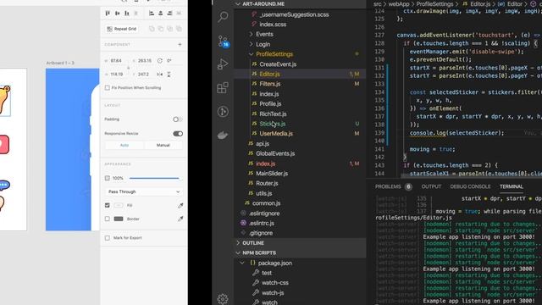Open the Run and Debug view
This screenshot has height=305, width=542.
tap(223, 64)
